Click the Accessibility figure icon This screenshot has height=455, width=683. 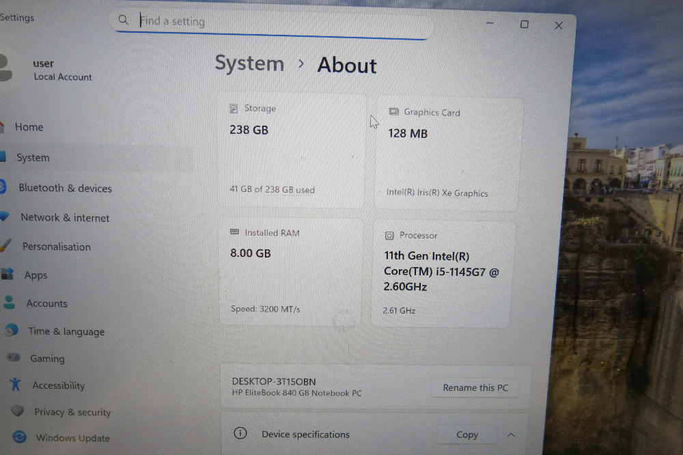coord(16,385)
